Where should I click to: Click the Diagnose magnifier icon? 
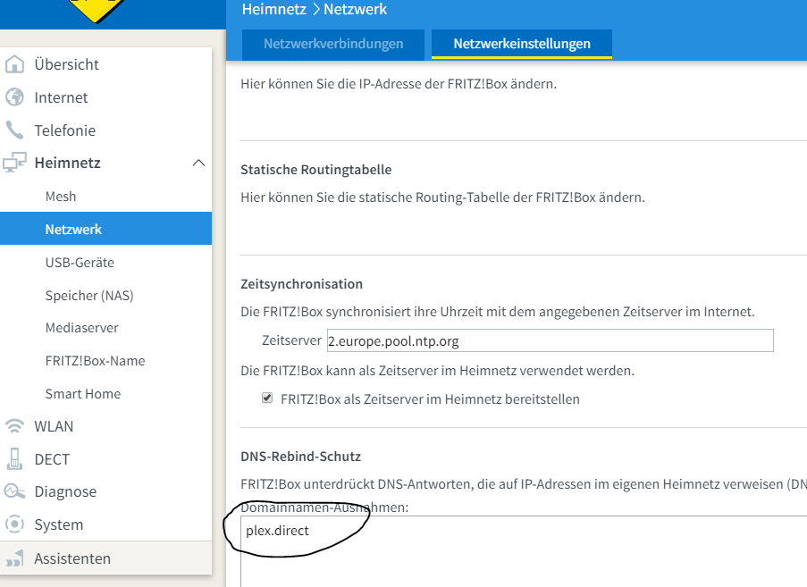pos(14,491)
